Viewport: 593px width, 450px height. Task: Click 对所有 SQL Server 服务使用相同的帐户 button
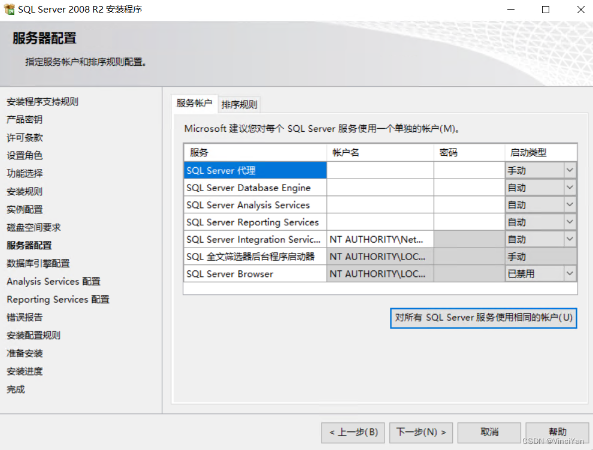[x=483, y=318]
